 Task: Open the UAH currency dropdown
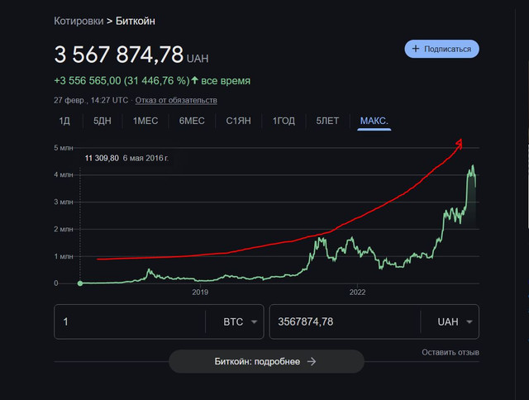click(455, 321)
